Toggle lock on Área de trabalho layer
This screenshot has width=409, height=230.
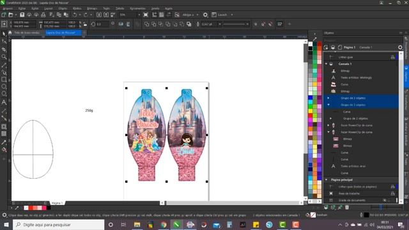coord(392,194)
